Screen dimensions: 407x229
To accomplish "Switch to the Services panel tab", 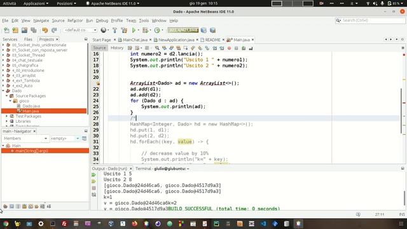I will point(10,39).
